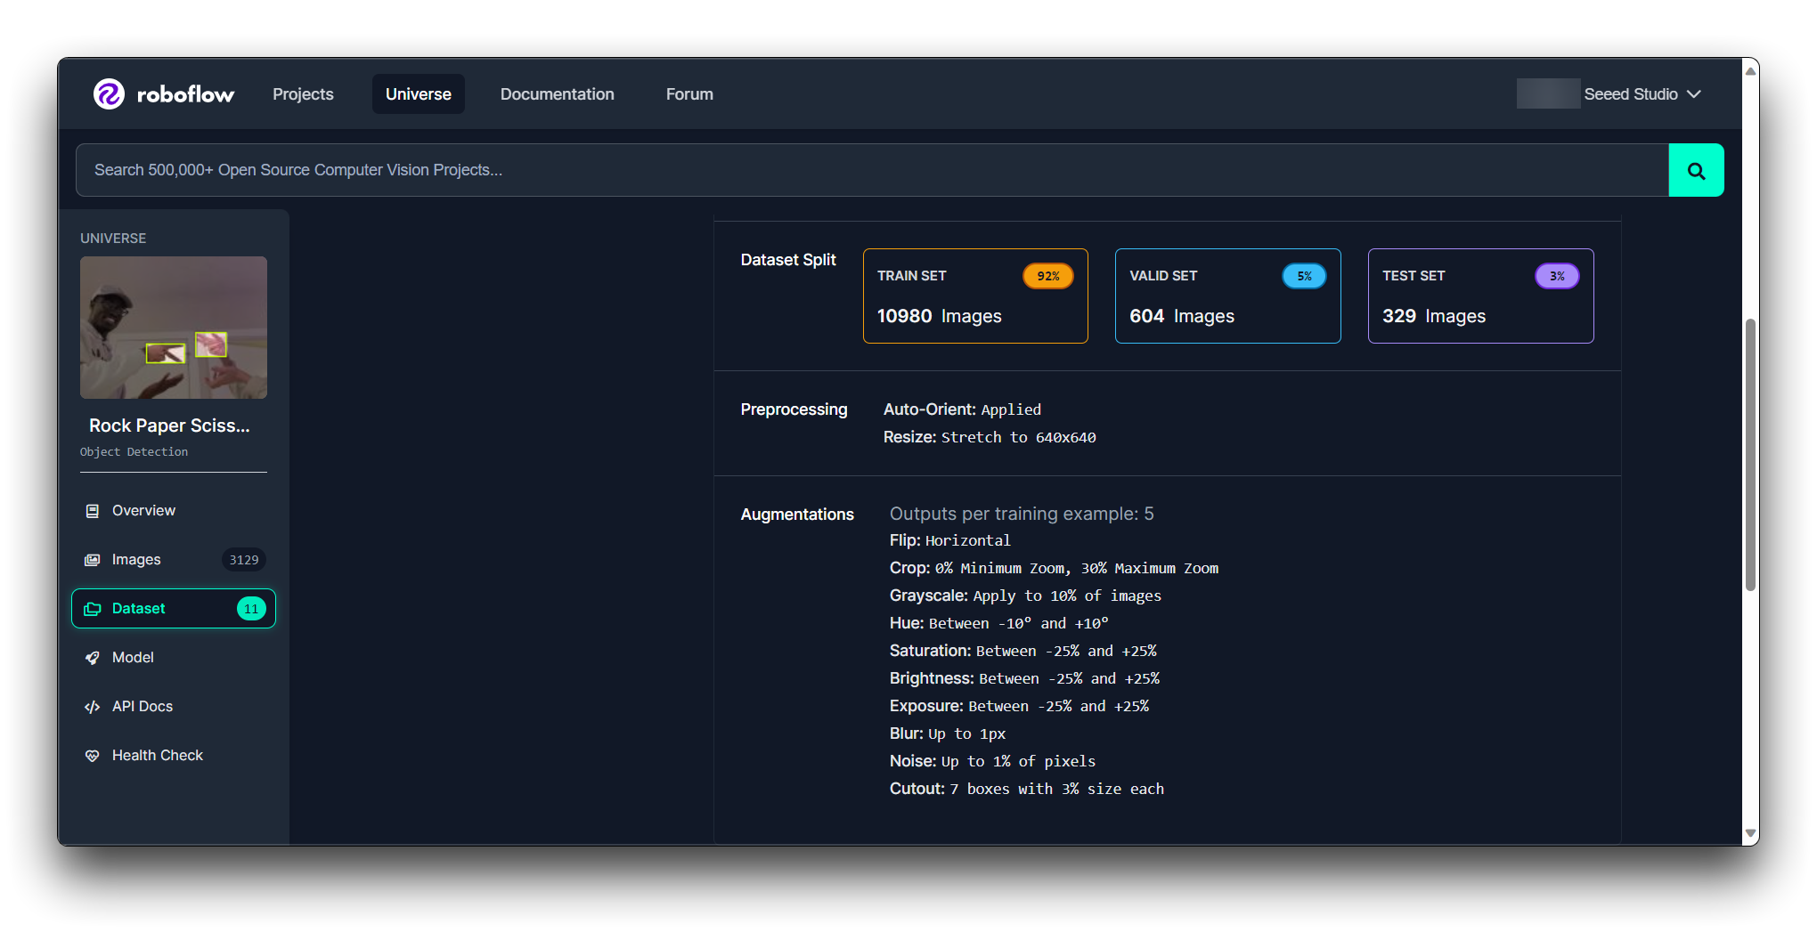Viewport: 1817px width, 932px height.
Task: Click the Dataset Split heading
Action: [788, 260]
